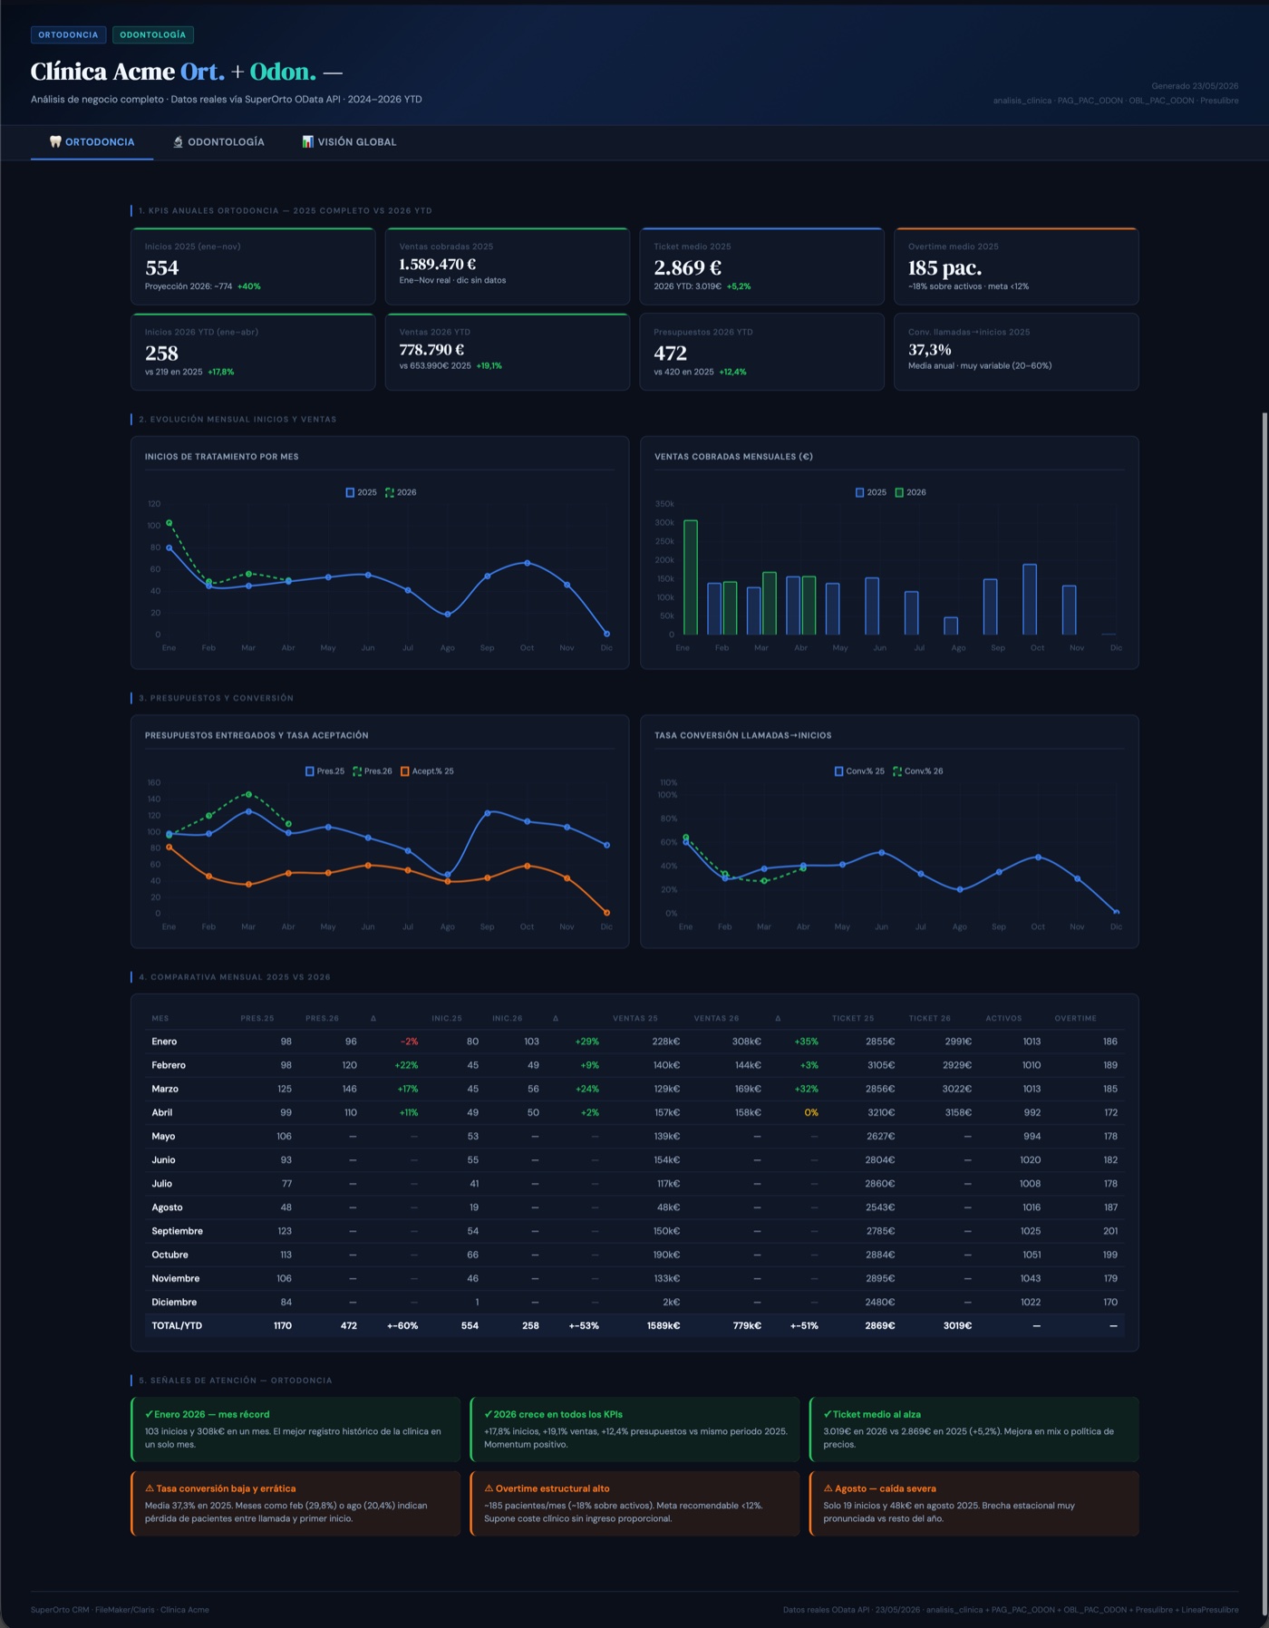The image size is (1269, 1628).
Task: Click the 0% ventas delta in Abril row
Action: (x=811, y=1112)
